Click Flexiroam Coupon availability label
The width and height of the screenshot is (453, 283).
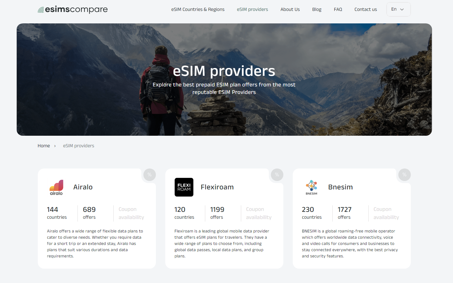click(259, 213)
